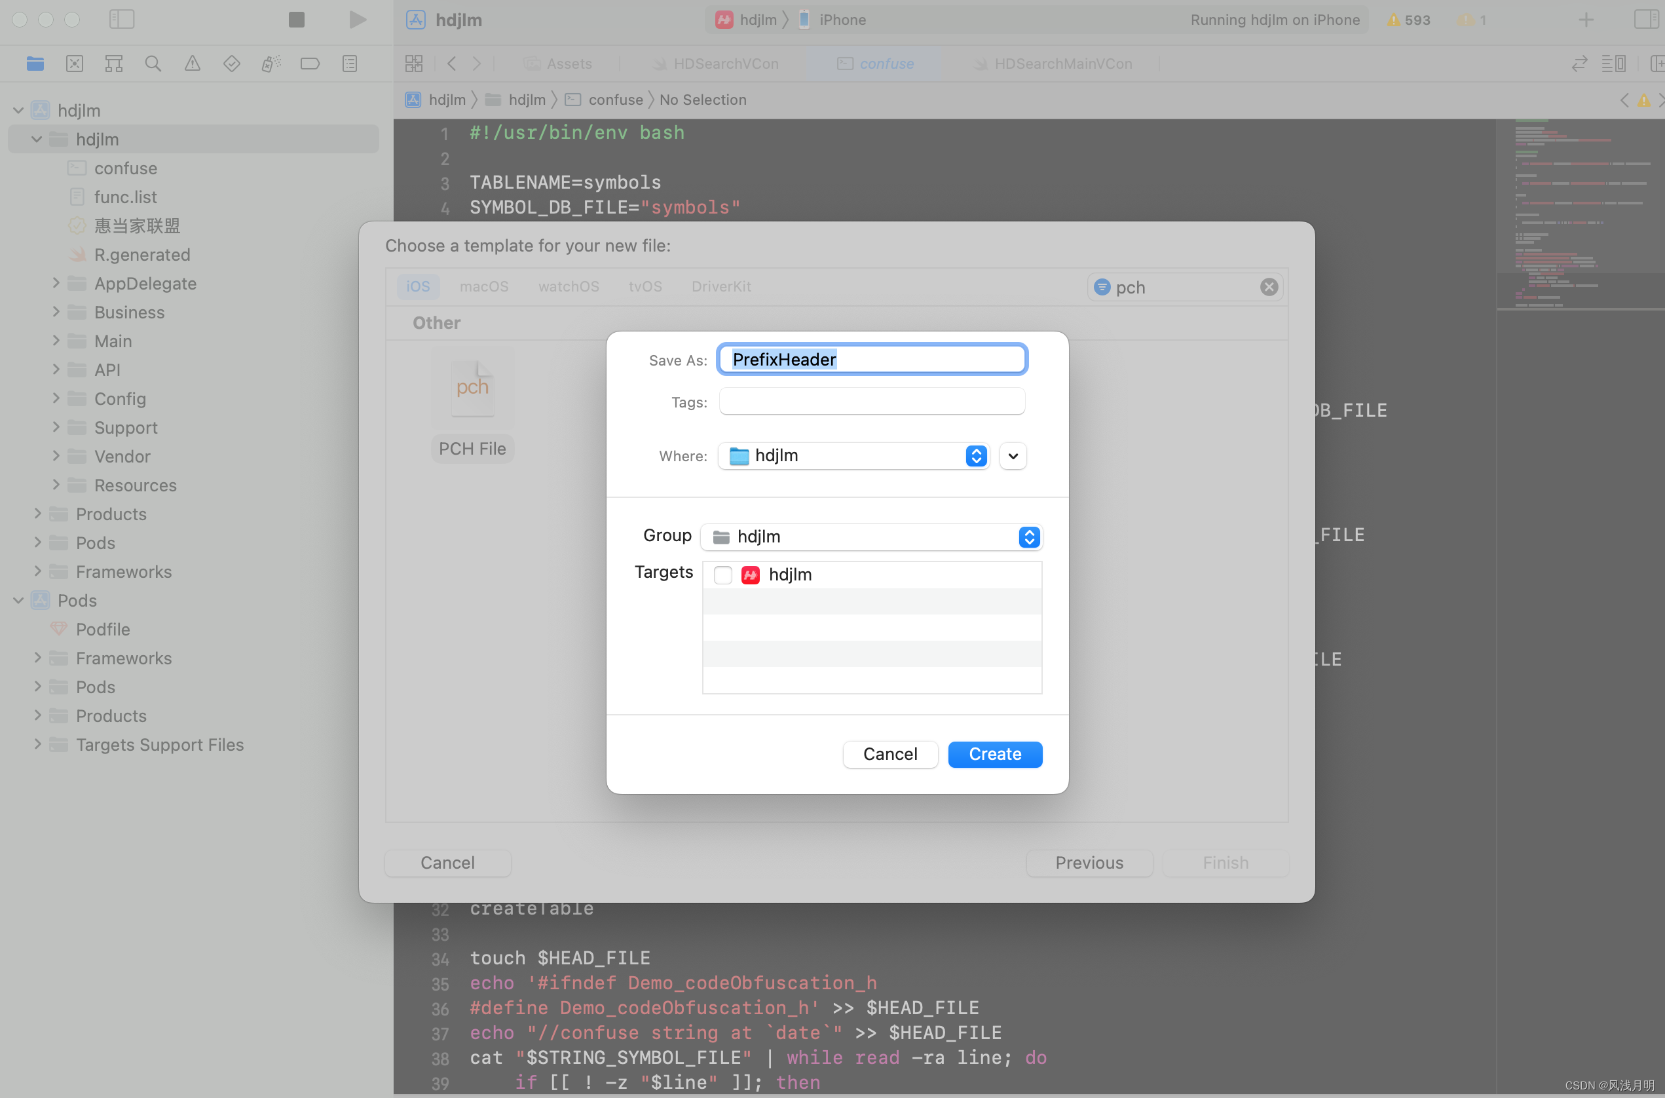Open the HDSearchMainVCon editor tab

(x=1053, y=64)
